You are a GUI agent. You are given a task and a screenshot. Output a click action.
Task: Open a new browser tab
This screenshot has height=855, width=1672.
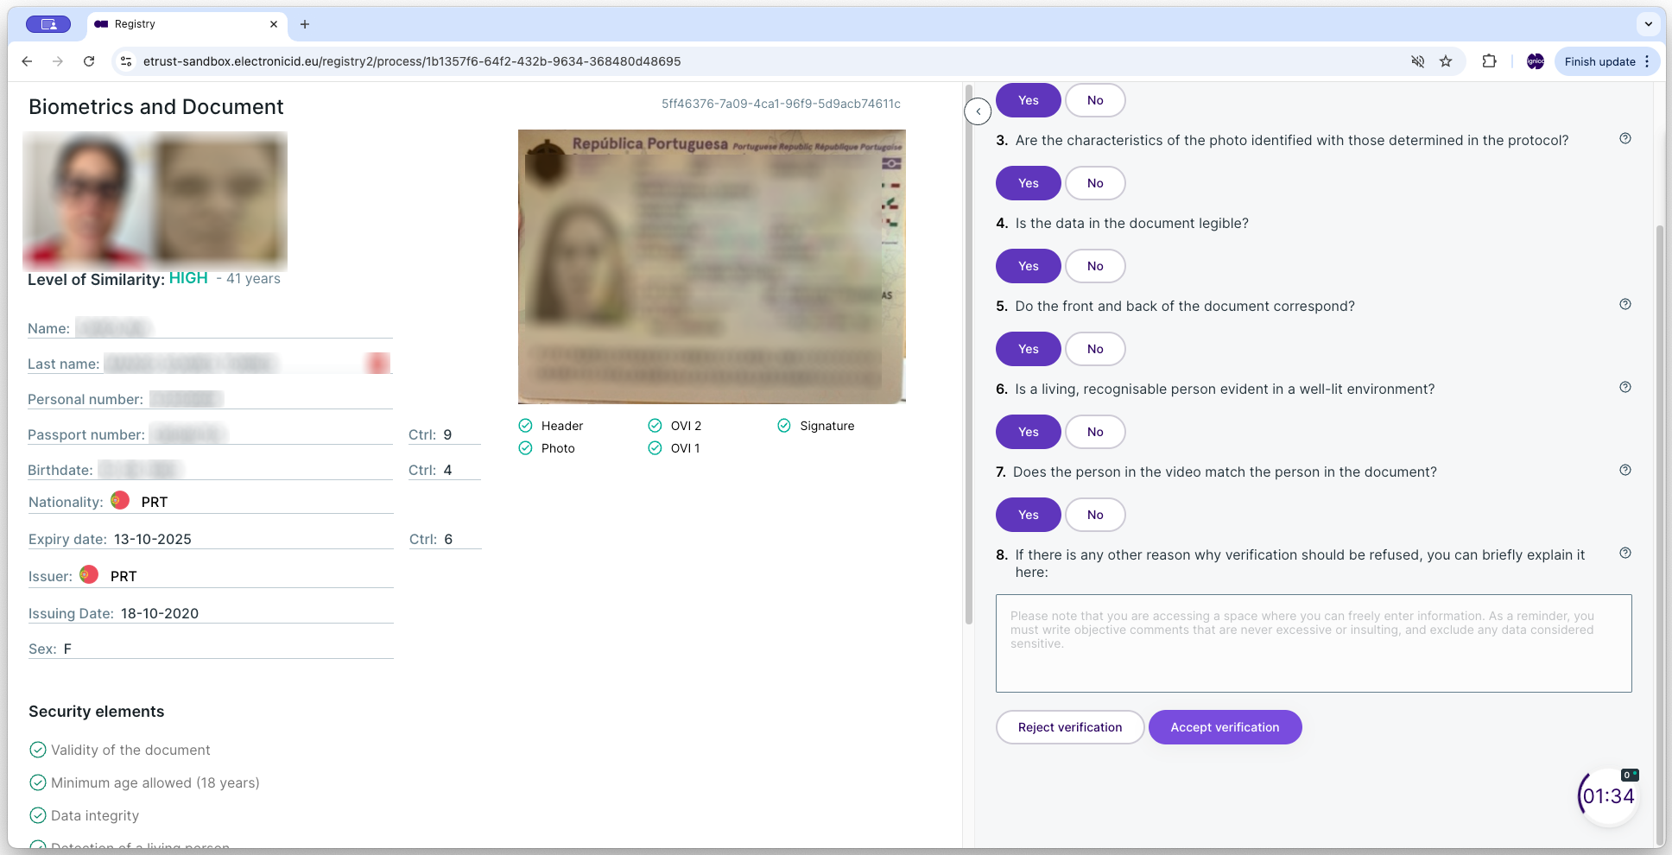click(x=304, y=24)
